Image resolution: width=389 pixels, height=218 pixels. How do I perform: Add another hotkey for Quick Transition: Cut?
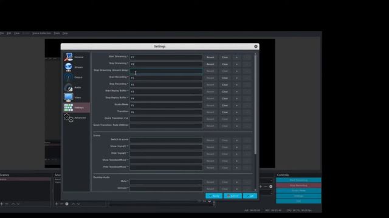(x=236, y=119)
